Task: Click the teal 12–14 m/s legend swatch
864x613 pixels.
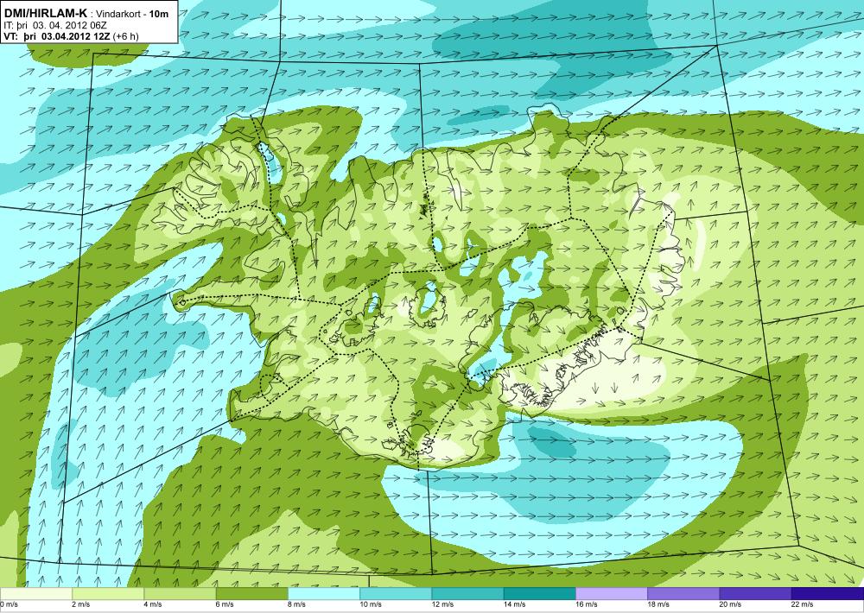Action: point(467,594)
